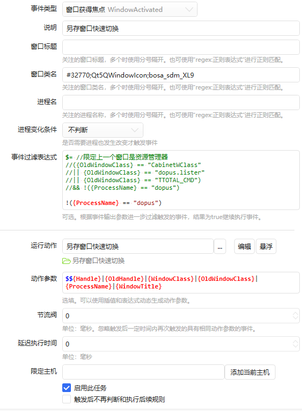Click inside the 事件过滤表达式 code editor

(x=181, y=180)
